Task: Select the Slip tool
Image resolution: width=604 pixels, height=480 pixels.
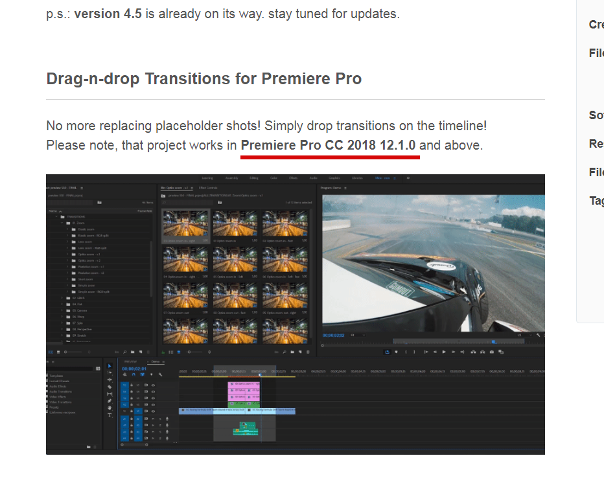Action: 110,394
